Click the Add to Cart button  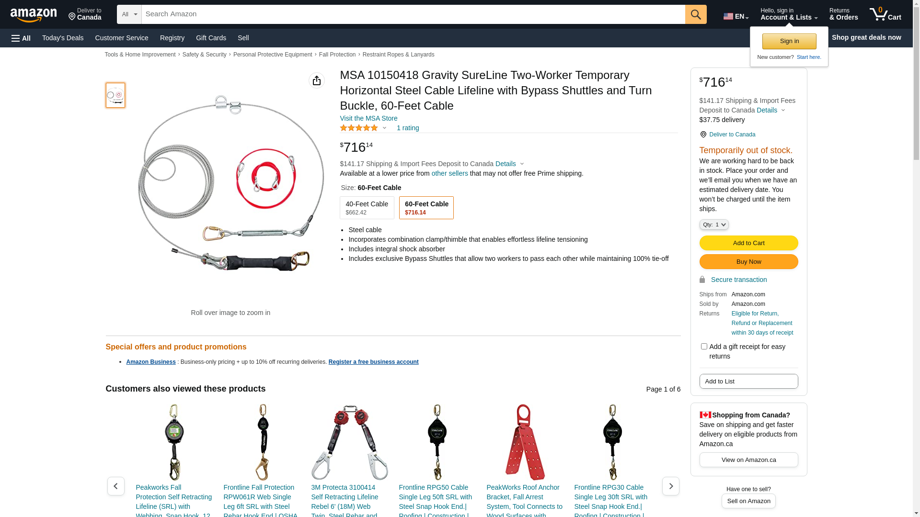pos(748,243)
